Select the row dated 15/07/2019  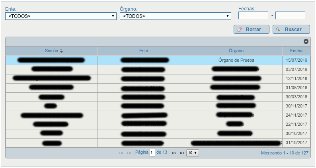(x=158, y=60)
